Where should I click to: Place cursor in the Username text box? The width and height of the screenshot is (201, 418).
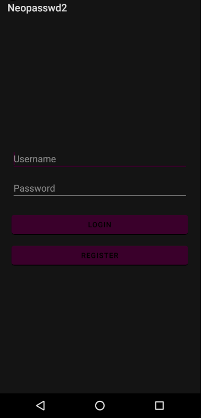click(x=100, y=159)
